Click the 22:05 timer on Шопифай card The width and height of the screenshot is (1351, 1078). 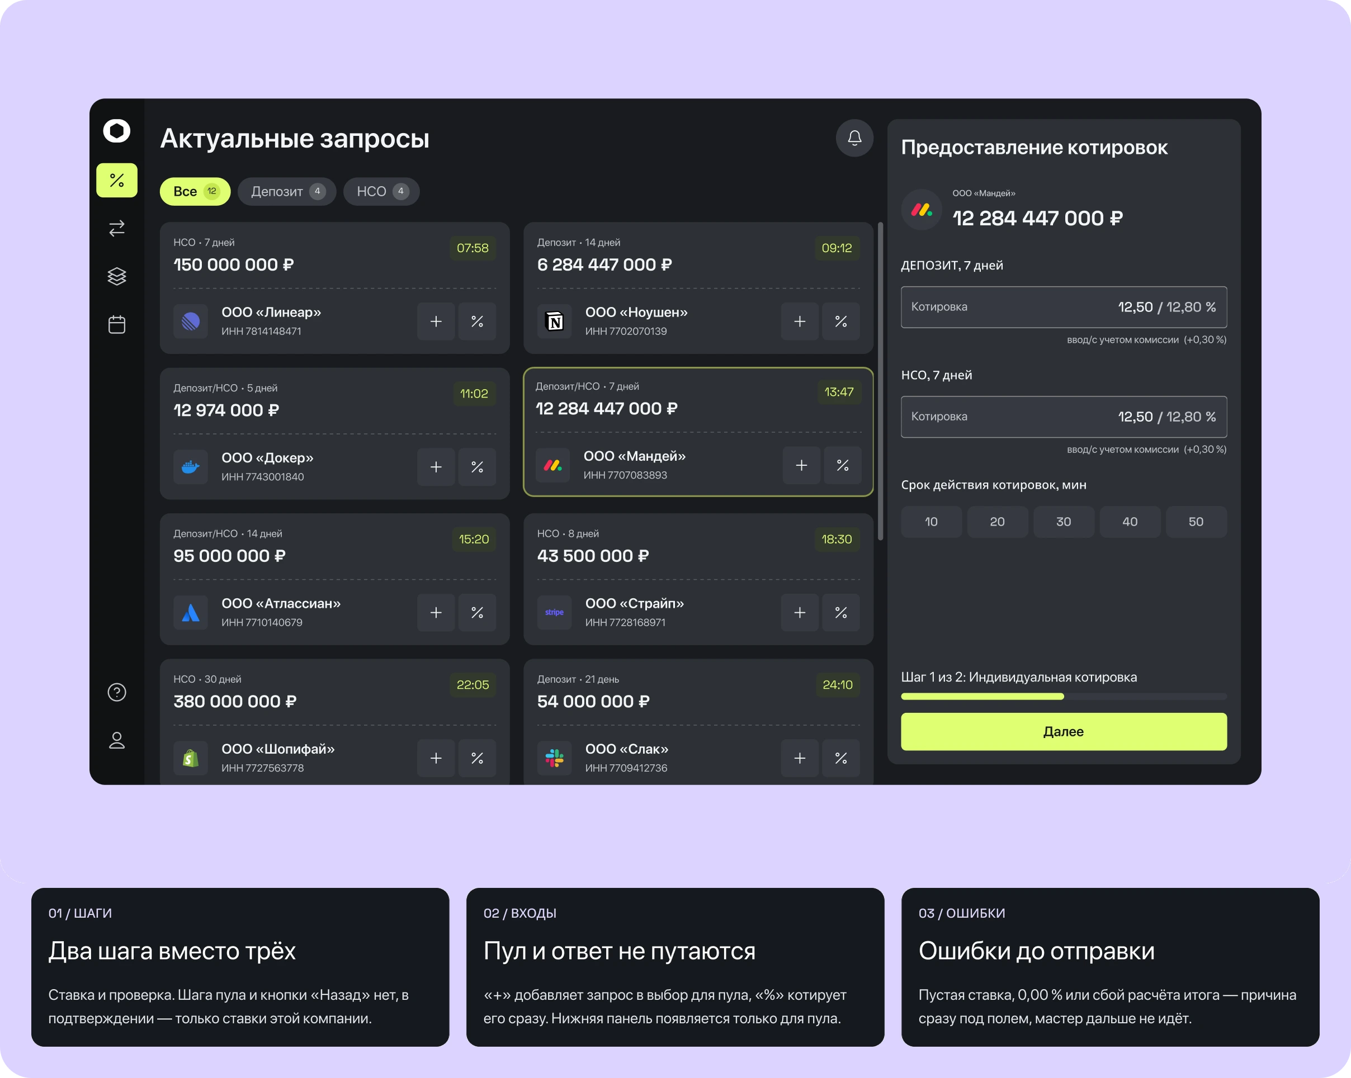click(473, 684)
